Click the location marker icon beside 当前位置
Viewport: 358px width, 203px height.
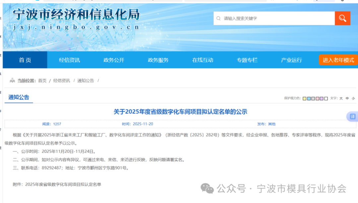click(12, 80)
